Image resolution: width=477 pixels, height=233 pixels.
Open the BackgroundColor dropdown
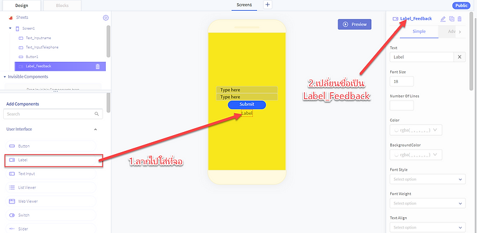coord(416,155)
